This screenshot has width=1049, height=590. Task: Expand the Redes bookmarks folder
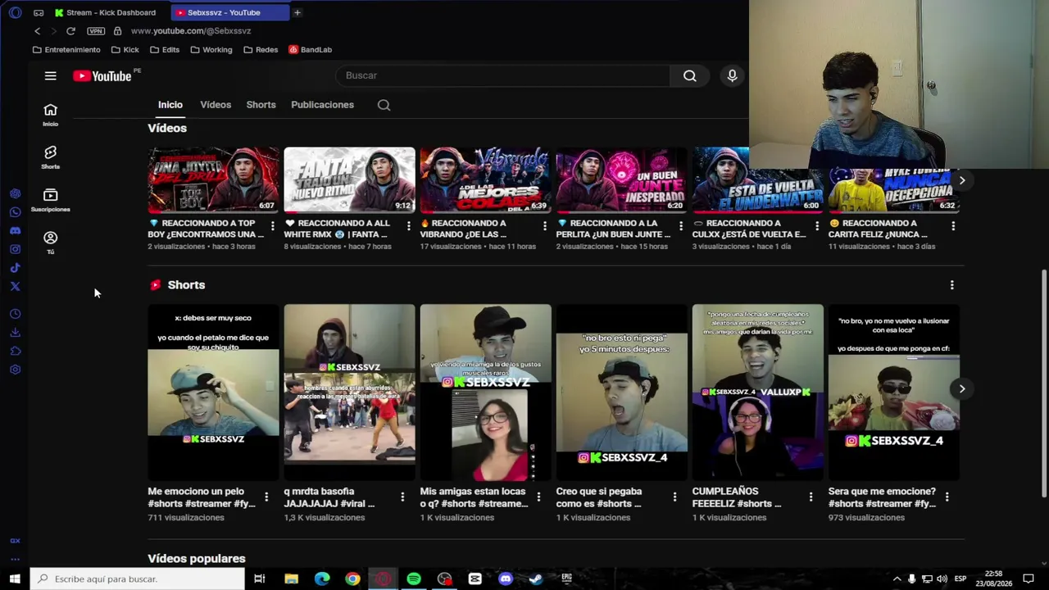coord(261,50)
